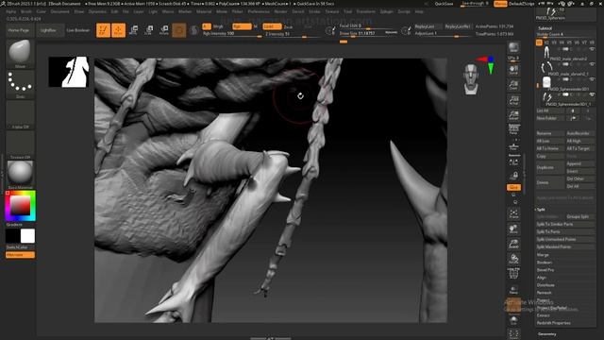Expand the Boolean section
Viewport: 604px width, 340px height.
pos(545,263)
